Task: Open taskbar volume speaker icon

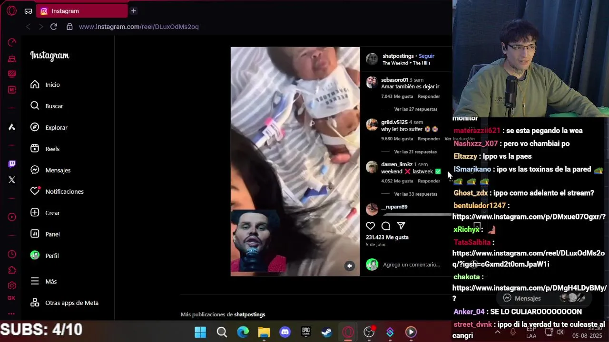Action: 560,332
